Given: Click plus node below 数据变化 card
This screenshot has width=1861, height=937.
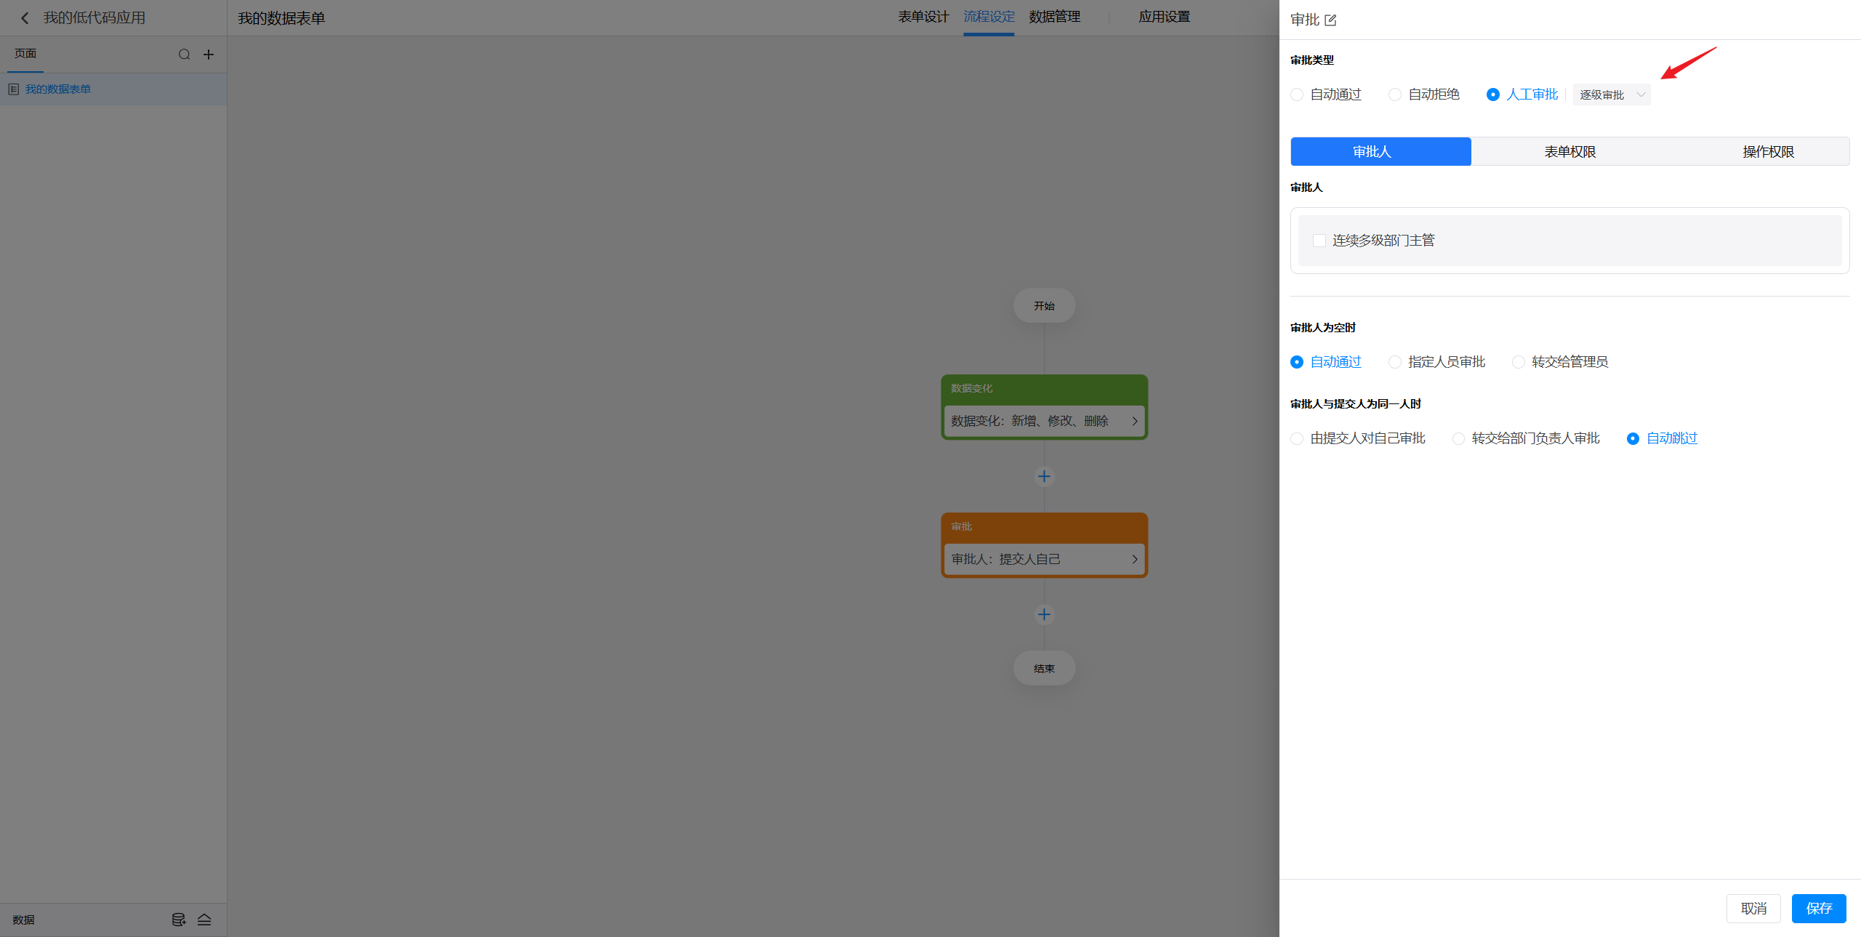Looking at the screenshot, I should pyautogui.click(x=1044, y=476).
